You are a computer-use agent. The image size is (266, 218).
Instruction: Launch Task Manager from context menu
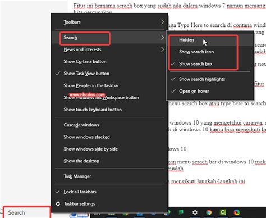pos(109,176)
